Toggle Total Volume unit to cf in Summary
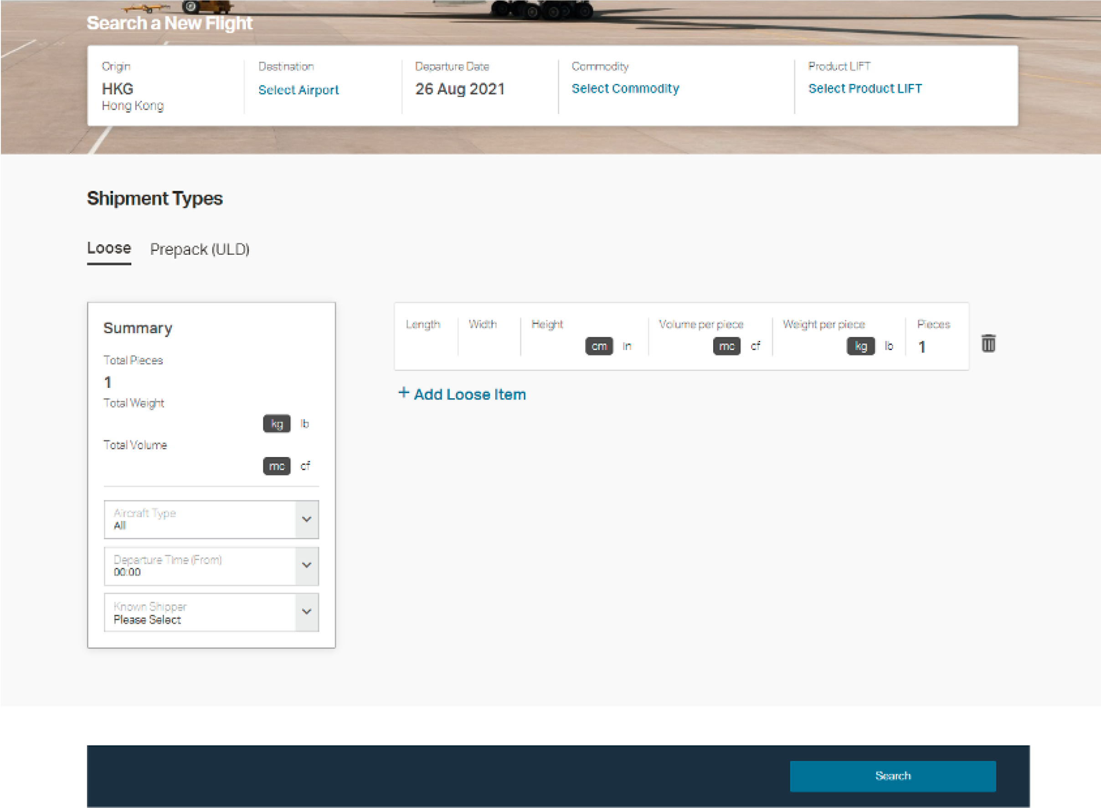 click(x=305, y=466)
